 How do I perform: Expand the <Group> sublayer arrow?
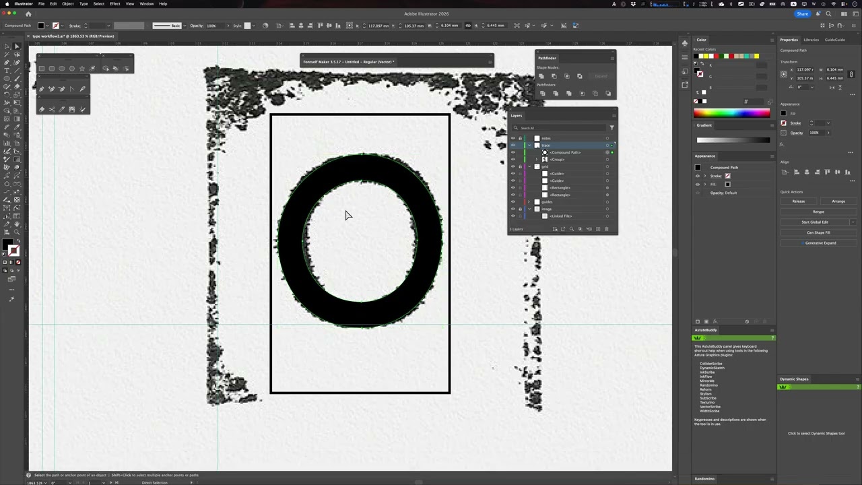537,160
